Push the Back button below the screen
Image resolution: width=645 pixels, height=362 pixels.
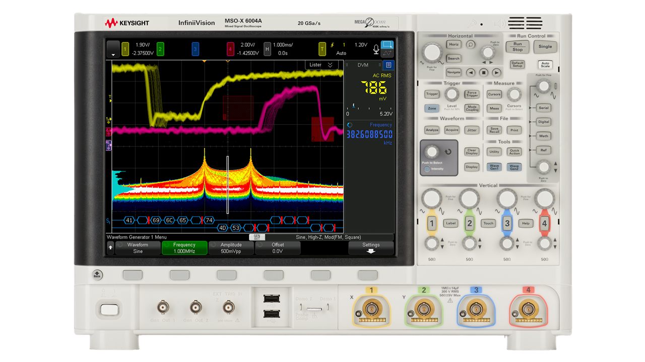(97, 274)
